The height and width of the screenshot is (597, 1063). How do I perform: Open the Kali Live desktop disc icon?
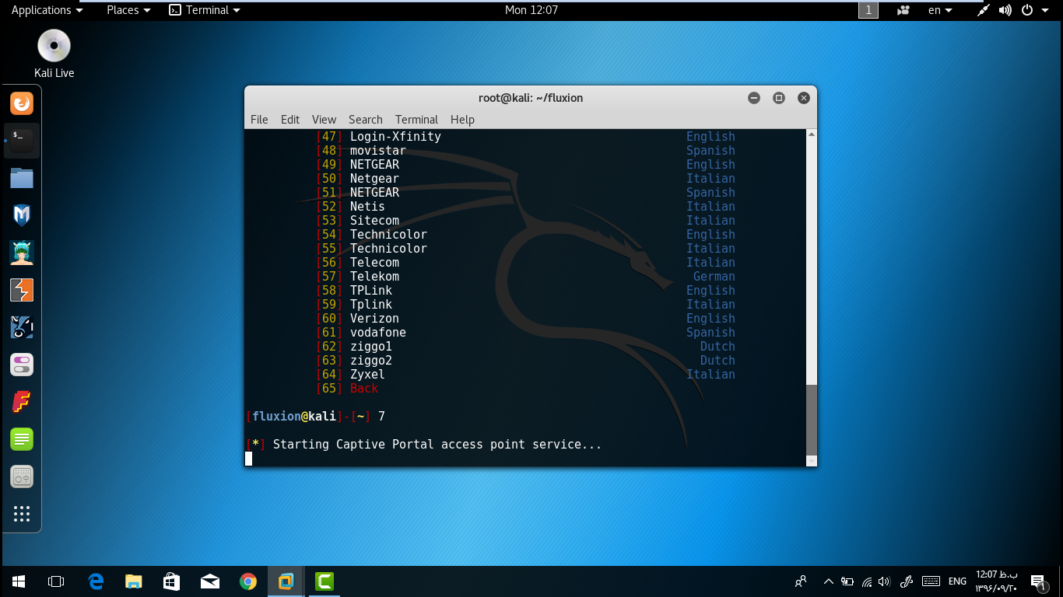(54, 54)
